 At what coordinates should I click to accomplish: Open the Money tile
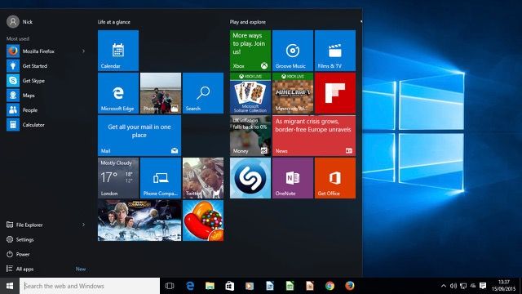point(250,136)
